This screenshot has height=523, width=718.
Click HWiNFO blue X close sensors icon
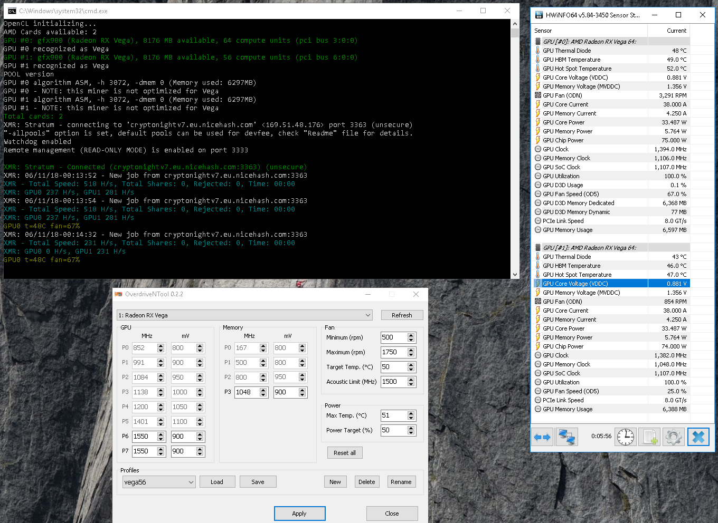[x=698, y=437]
